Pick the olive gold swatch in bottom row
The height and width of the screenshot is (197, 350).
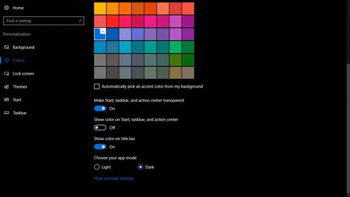[176, 73]
